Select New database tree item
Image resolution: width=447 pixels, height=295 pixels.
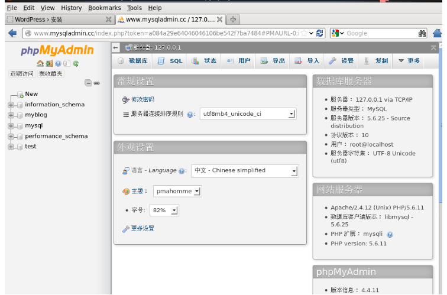coord(31,94)
